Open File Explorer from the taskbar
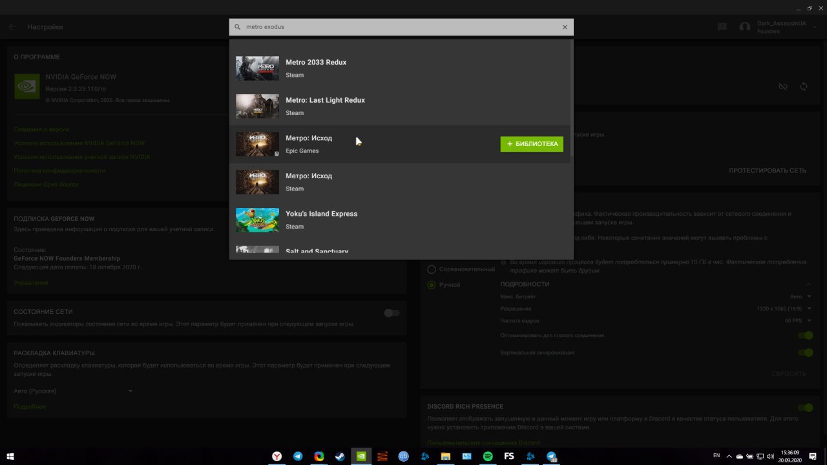Image resolution: width=827 pixels, height=465 pixels. pos(445,456)
